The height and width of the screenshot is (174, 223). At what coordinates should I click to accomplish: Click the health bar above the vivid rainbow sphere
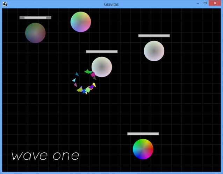tap(143, 134)
